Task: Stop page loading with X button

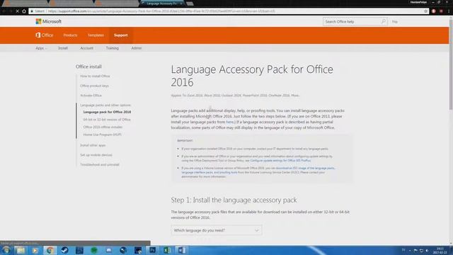Action: tap(17, 11)
